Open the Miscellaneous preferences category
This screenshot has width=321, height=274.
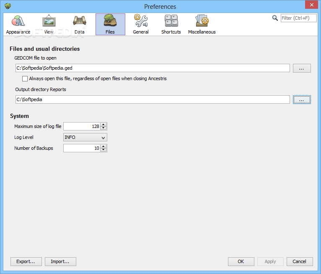pos(202,24)
